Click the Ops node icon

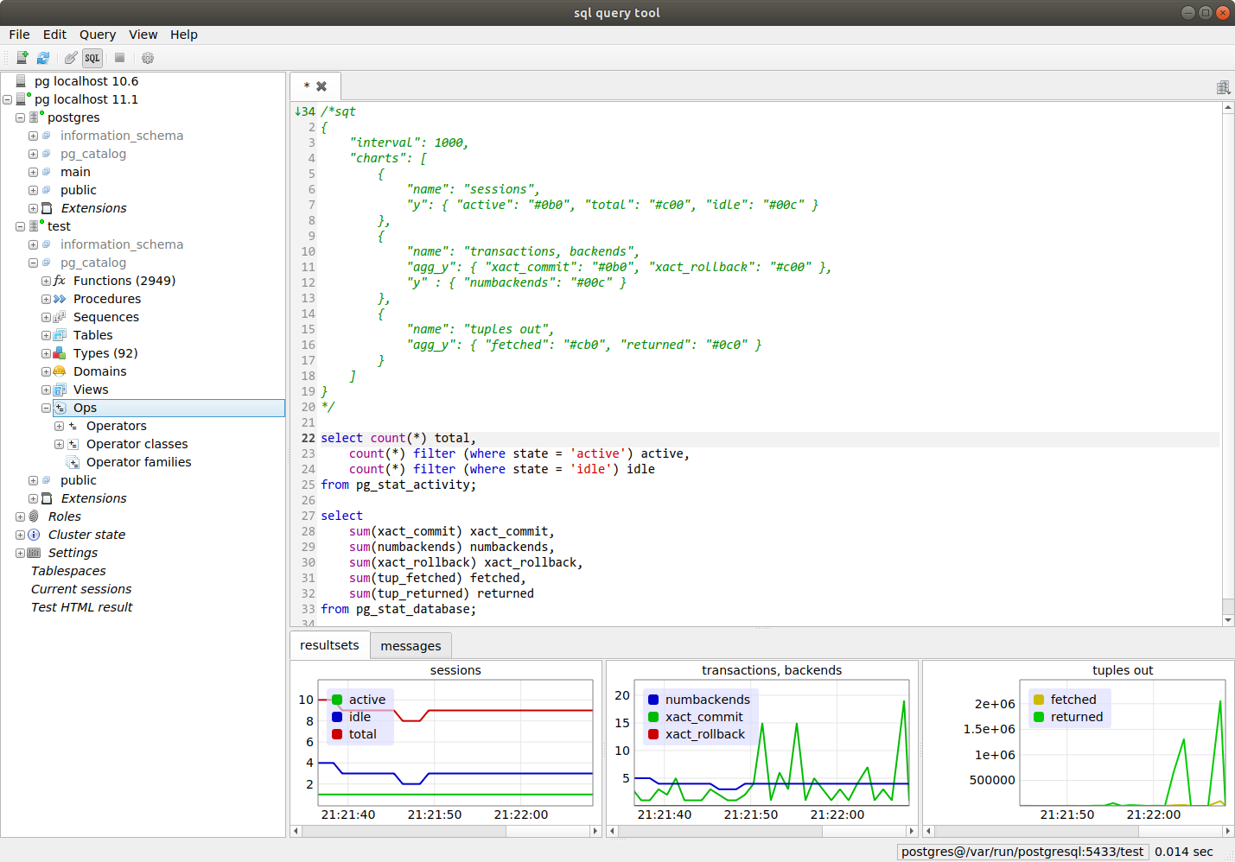(x=60, y=408)
